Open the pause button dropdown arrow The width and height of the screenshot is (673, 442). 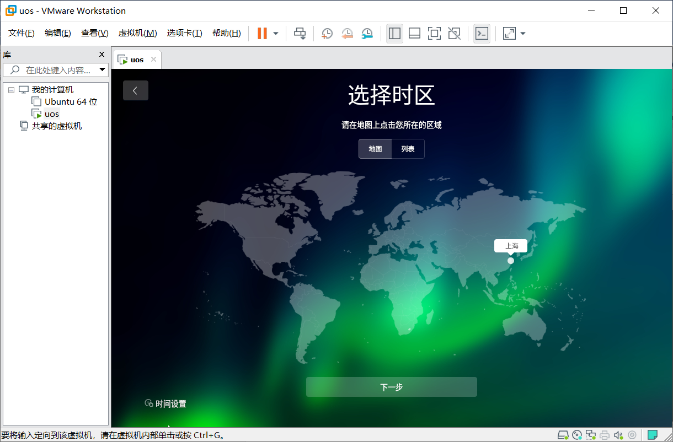point(275,34)
